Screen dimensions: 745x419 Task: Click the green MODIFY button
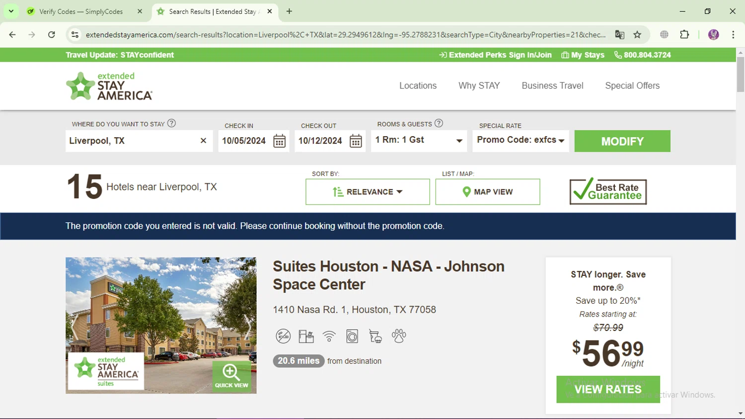622,141
